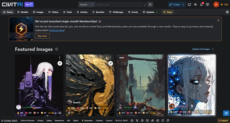
Task: Dismiss the Memberships announcement banner
Action: [218, 20]
